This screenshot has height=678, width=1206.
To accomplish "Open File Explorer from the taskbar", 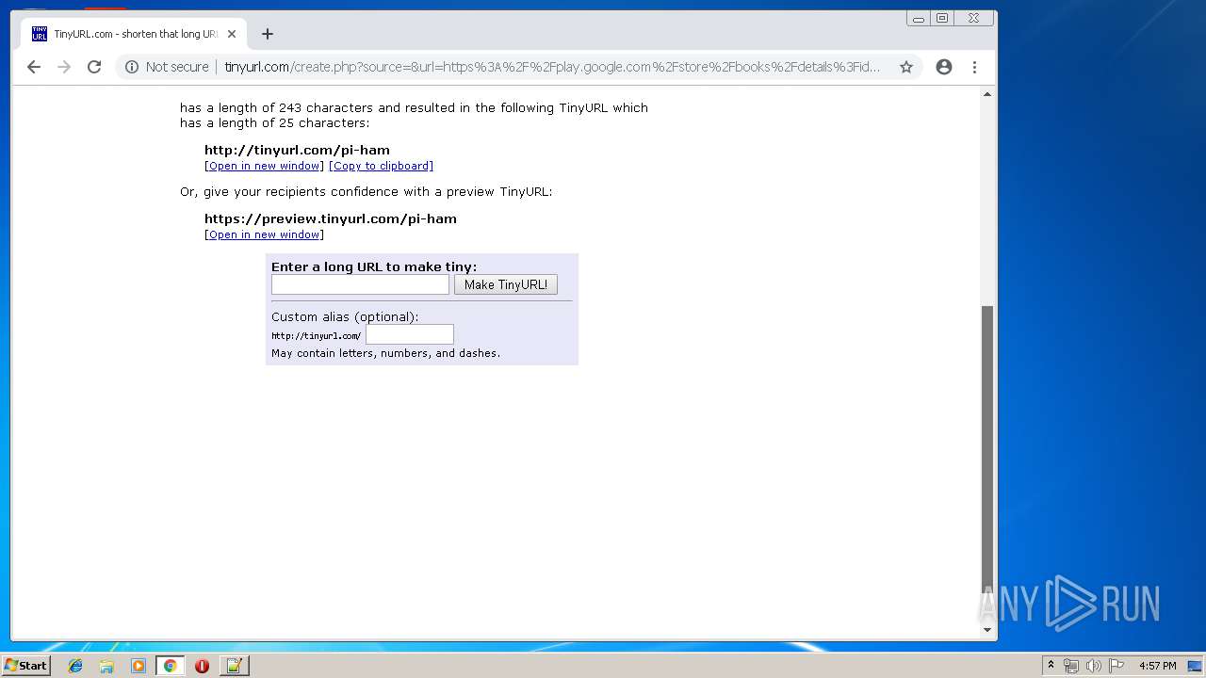I will [x=106, y=666].
